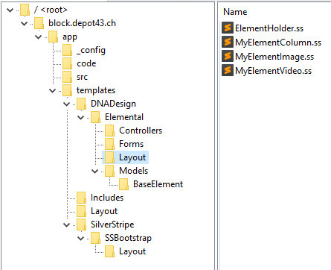Collapse the Models folder chevron

(95, 172)
